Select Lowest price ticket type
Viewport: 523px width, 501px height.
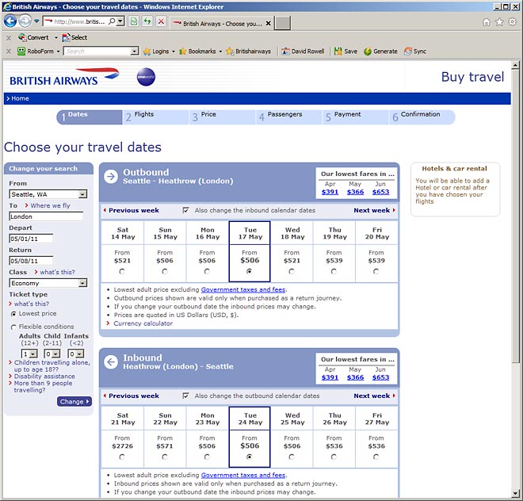tap(13, 314)
